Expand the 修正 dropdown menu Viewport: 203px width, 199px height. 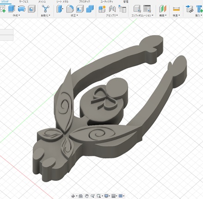tap(74, 15)
